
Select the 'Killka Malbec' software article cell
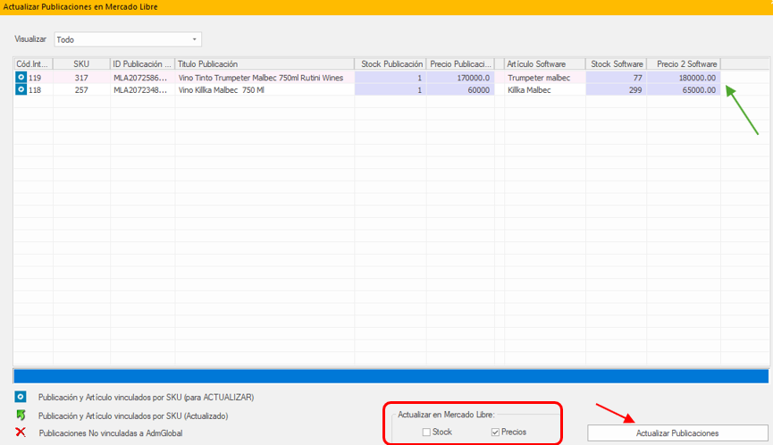coord(545,90)
